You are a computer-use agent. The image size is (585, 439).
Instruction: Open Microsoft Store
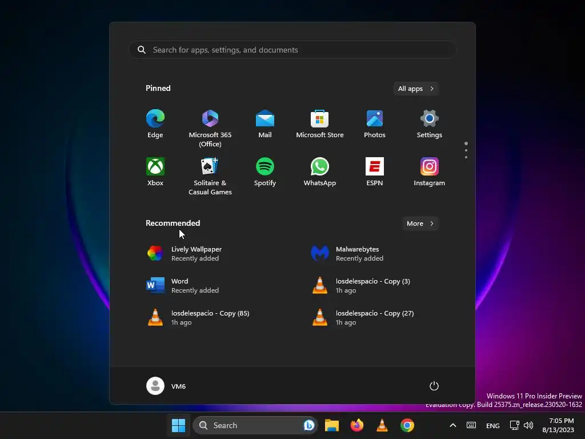(320, 124)
